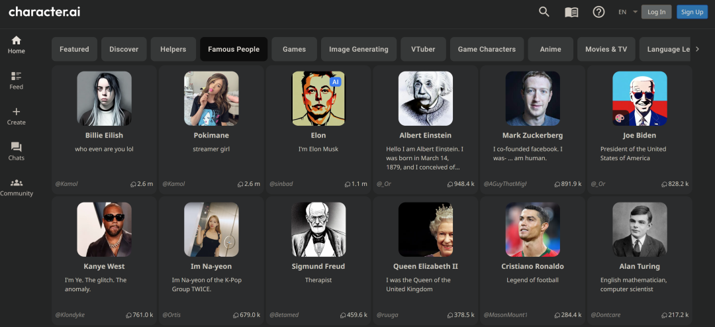
Task: Open Sigmund Freud character avatar
Action: 318,230
